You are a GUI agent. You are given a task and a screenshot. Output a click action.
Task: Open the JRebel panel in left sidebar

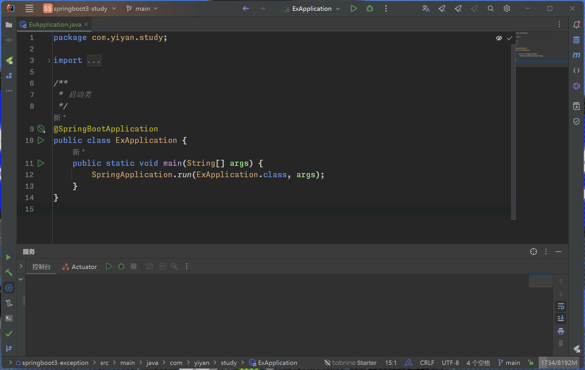coord(9,60)
